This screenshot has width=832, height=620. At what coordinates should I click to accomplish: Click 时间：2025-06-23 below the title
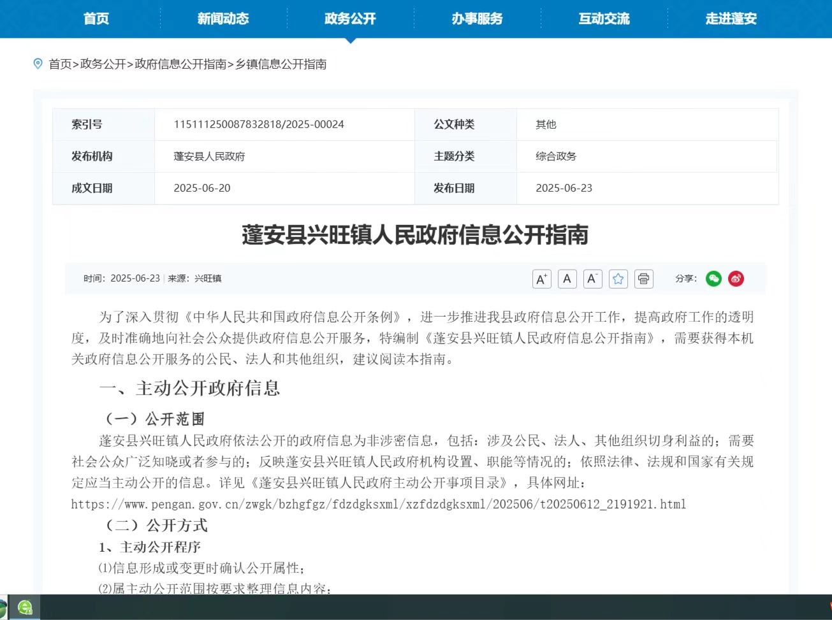click(x=122, y=278)
